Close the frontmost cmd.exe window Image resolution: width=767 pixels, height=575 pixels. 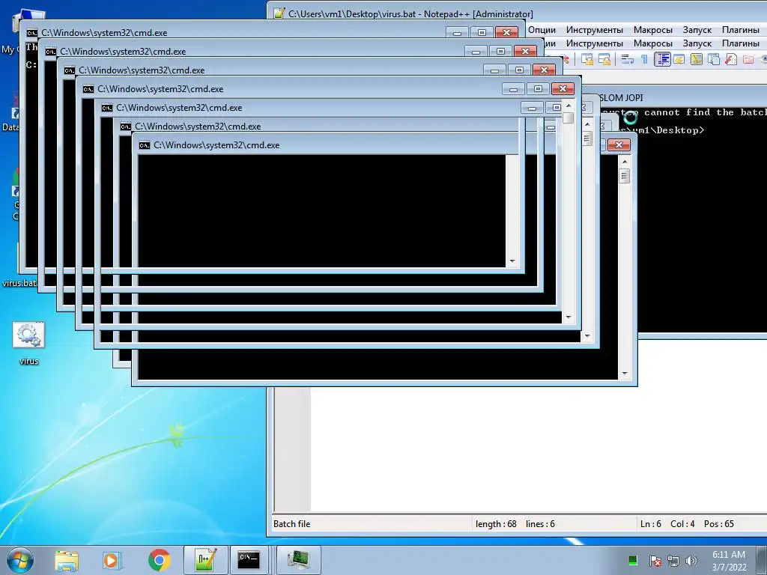pyautogui.click(x=619, y=144)
